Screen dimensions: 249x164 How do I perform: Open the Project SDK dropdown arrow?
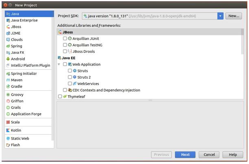point(220,16)
